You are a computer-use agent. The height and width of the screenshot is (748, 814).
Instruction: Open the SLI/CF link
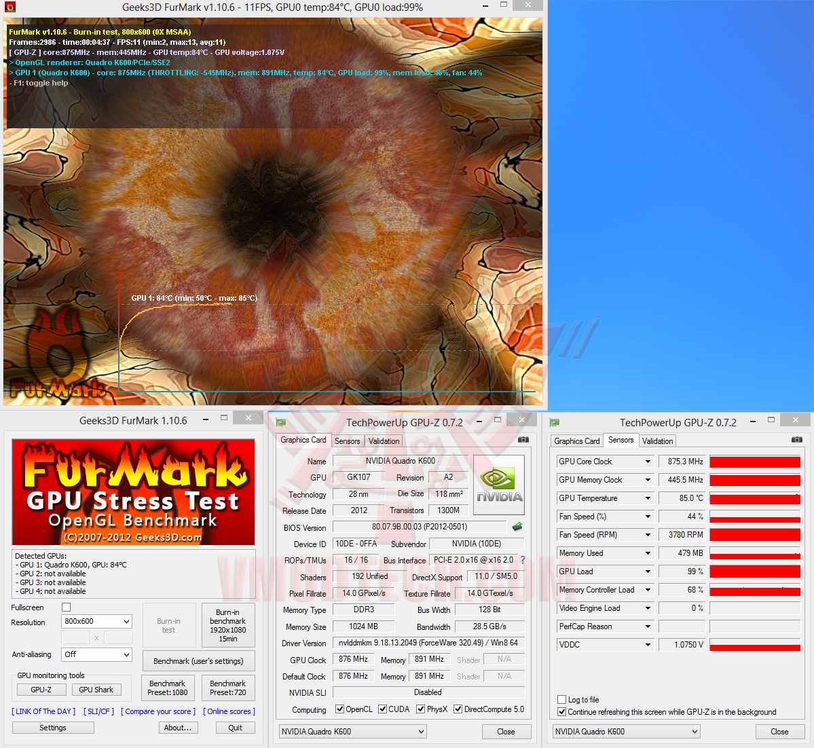click(x=98, y=711)
